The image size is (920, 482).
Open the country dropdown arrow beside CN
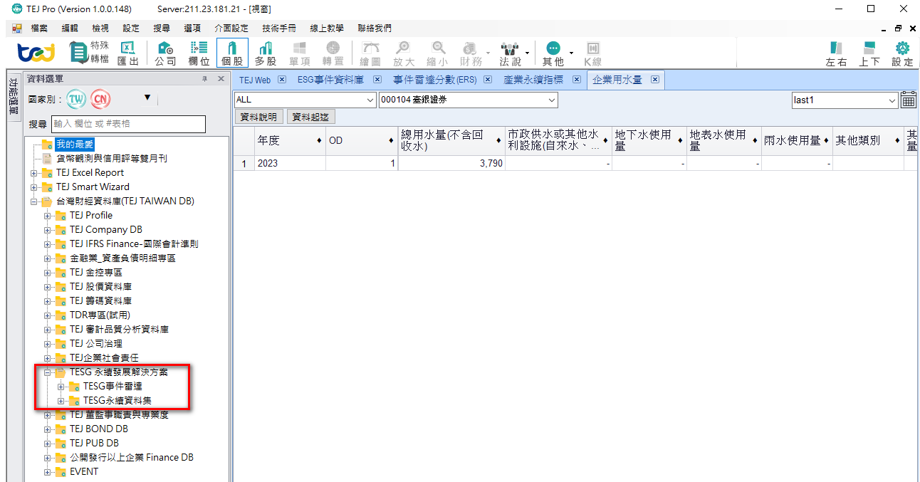(x=147, y=98)
